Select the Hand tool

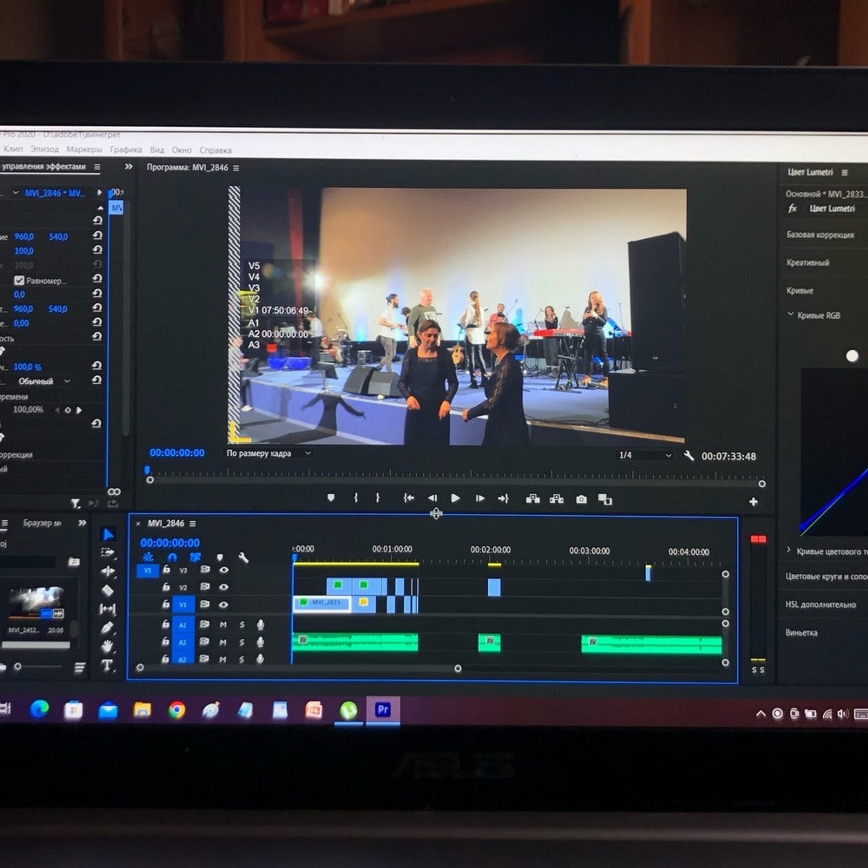click(x=107, y=646)
